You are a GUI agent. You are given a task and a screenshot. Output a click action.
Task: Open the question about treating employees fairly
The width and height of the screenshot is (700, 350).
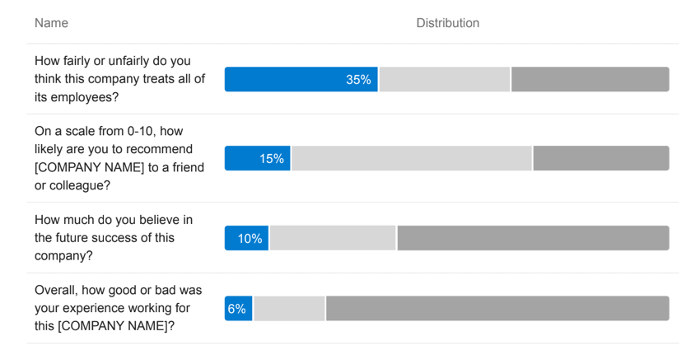click(119, 79)
